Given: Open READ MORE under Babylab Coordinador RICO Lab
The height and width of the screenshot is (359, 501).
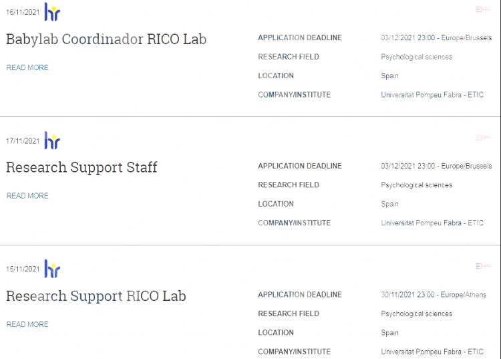Looking at the screenshot, I should (27, 68).
